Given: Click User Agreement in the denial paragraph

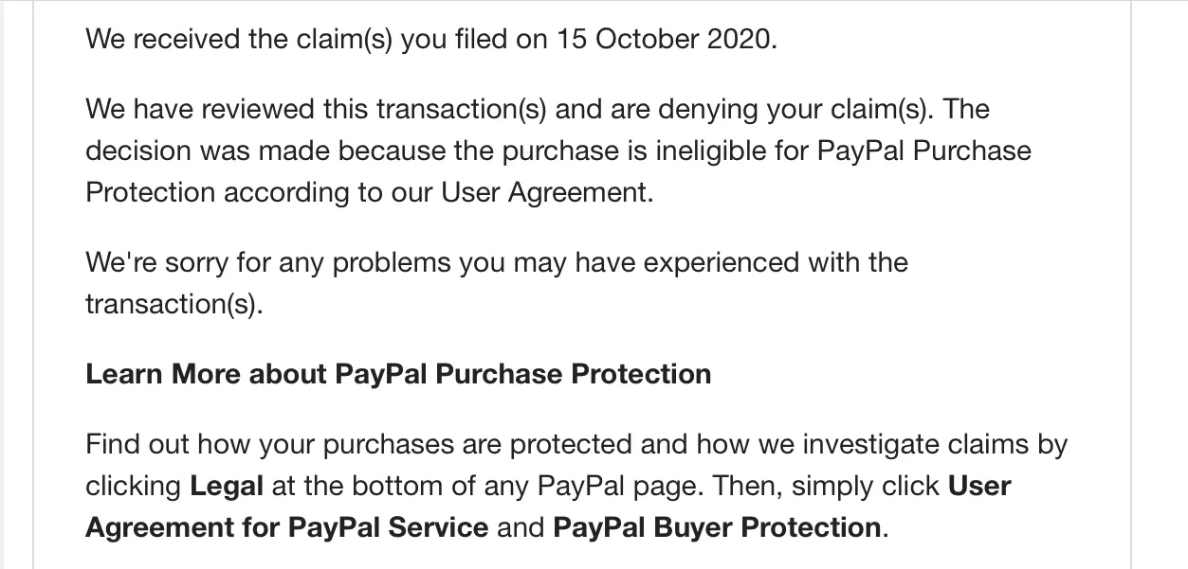Looking at the screenshot, I should coord(545,192).
